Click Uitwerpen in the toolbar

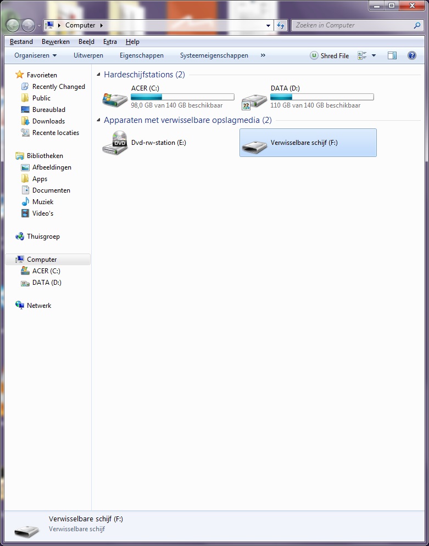88,55
